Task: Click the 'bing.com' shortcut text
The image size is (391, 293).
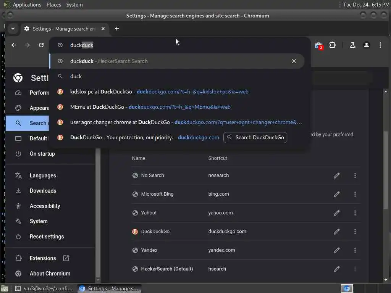Action: (x=218, y=194)
